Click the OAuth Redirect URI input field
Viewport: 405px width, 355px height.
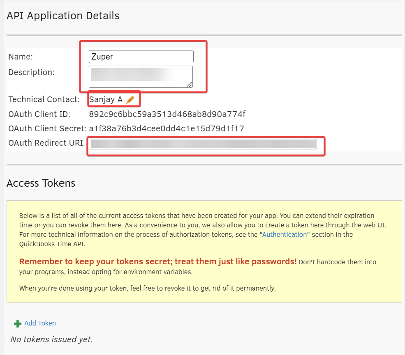203,144
